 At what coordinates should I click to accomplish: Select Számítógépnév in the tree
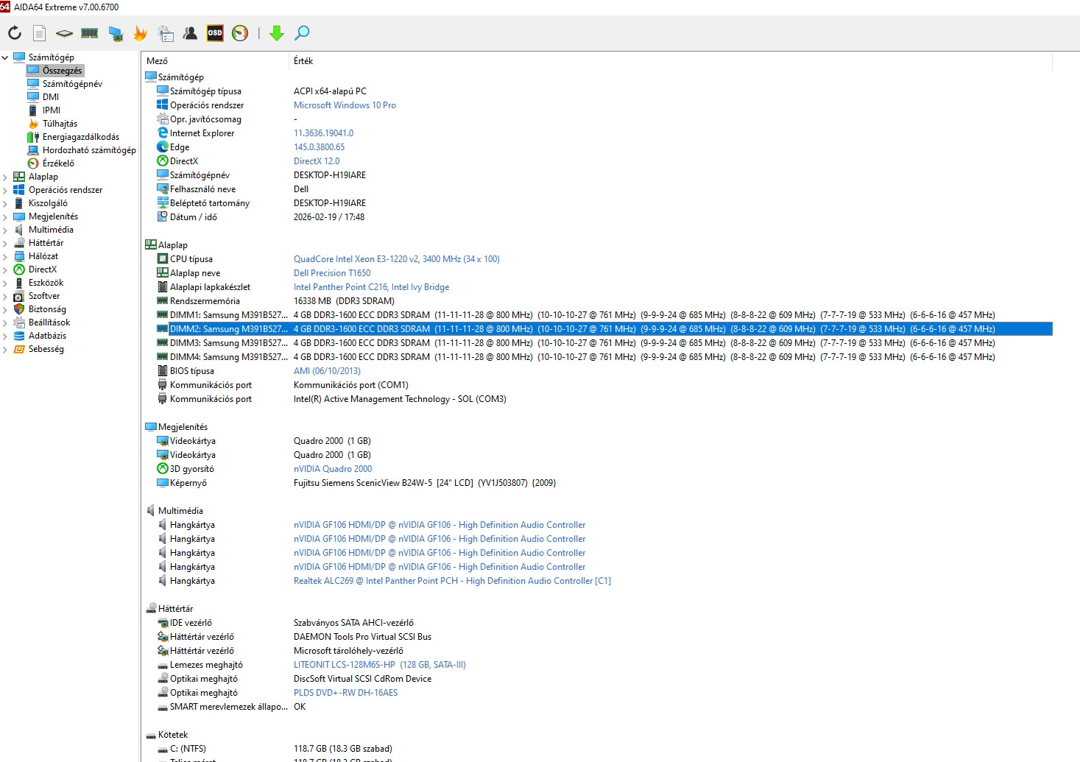(72, 84)
